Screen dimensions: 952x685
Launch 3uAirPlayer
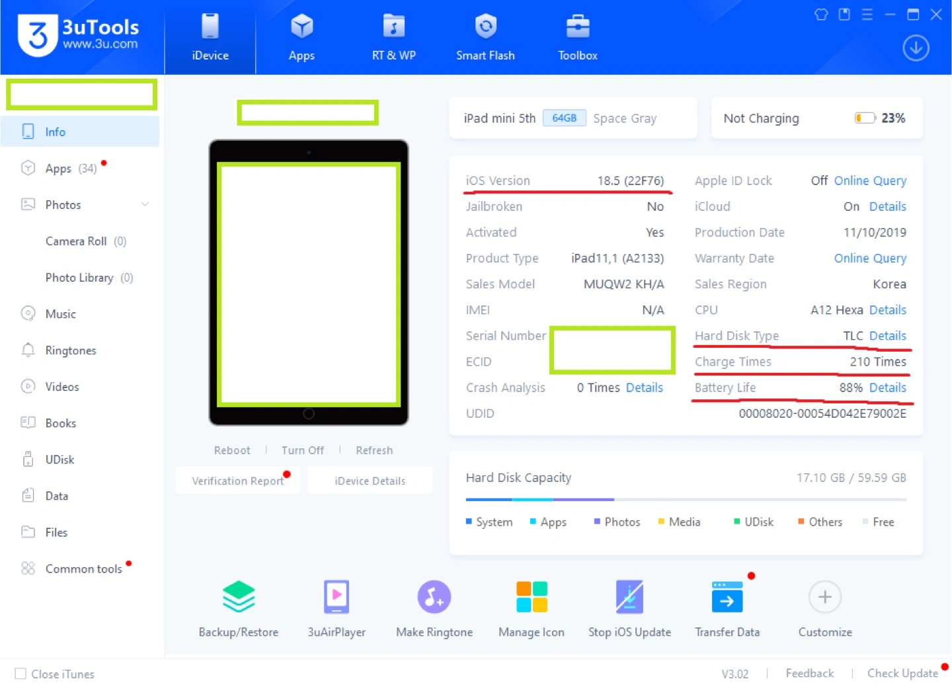pyautogui.click(x=337, y=609)
